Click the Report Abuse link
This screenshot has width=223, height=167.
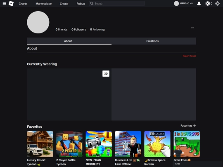pyautogui.click(x=189, y=56)
